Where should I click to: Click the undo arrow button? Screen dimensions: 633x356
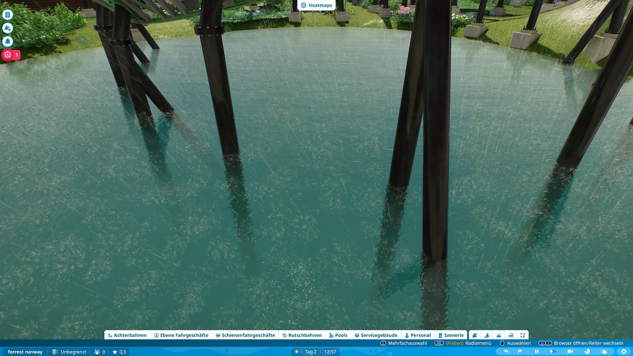506,352
